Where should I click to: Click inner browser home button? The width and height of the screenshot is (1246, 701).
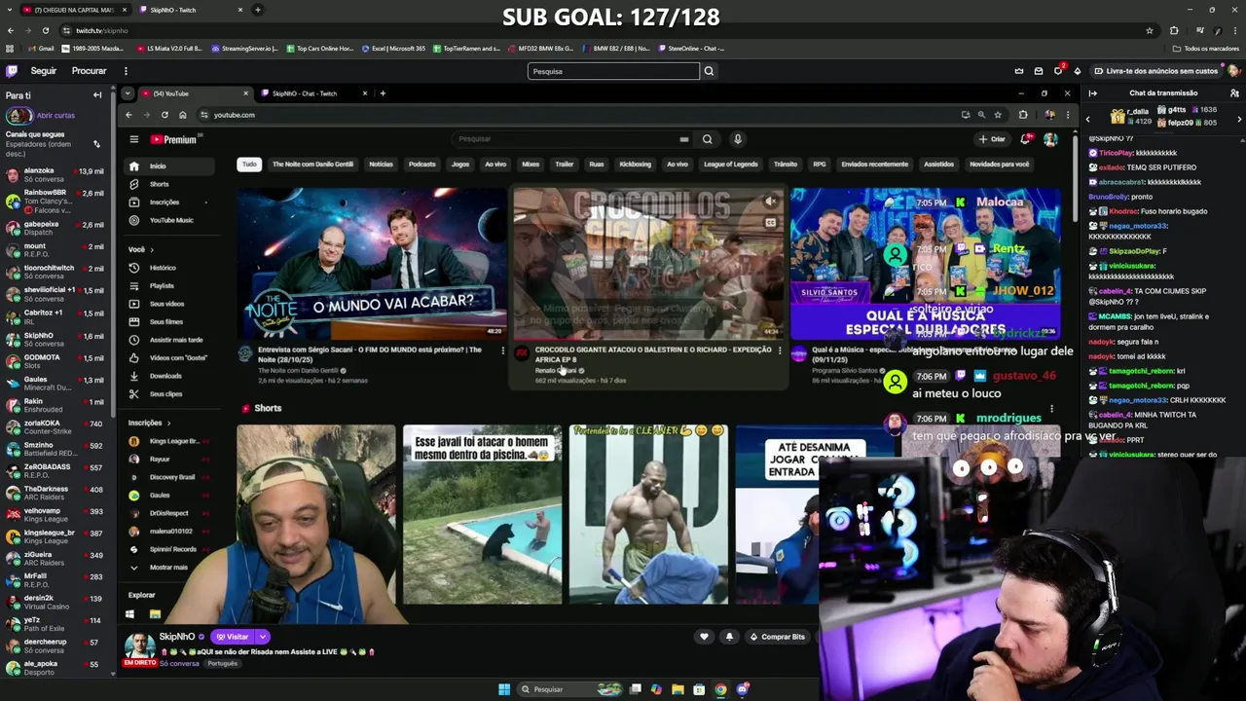tap(182, 115)
